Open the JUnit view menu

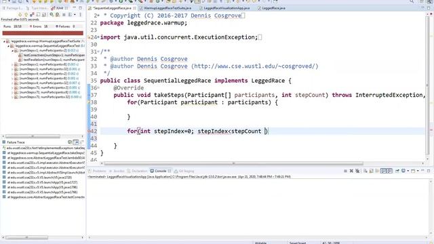(x=80, y=14)
